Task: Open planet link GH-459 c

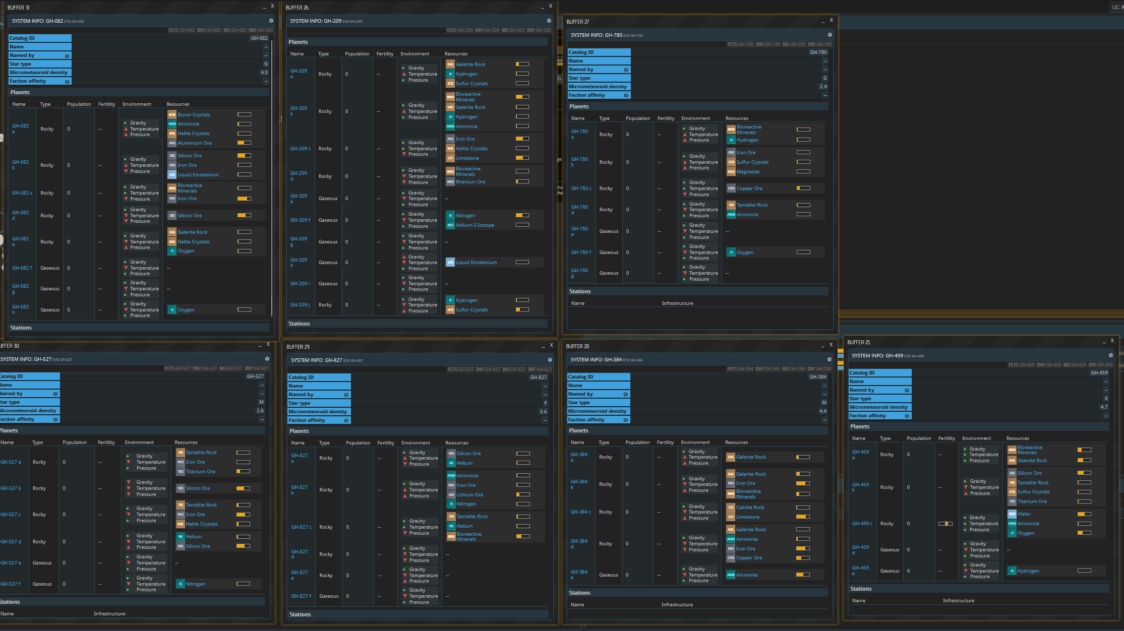Action: pyautogui.click(x=862, y=524)
